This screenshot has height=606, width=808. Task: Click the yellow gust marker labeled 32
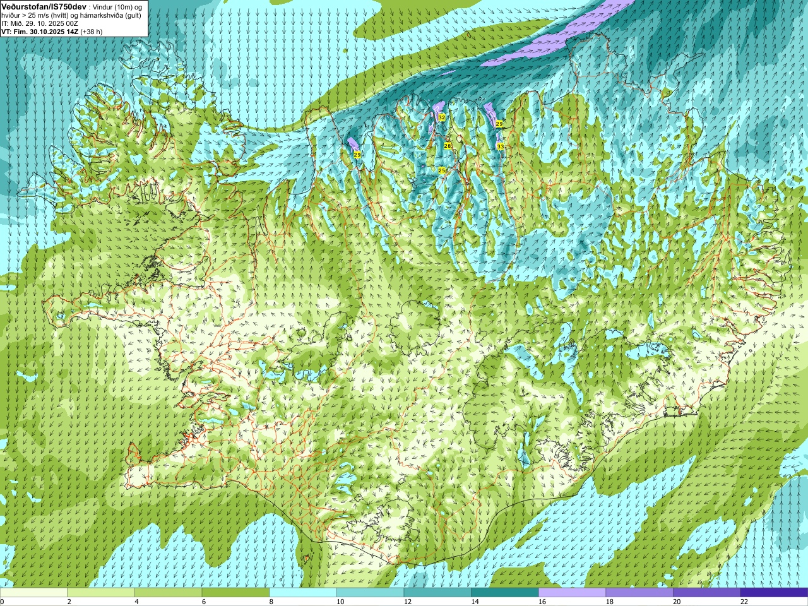click(442, 117)
